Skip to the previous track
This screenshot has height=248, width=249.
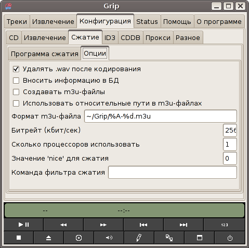pyautogui.click(x=143, y=225)
